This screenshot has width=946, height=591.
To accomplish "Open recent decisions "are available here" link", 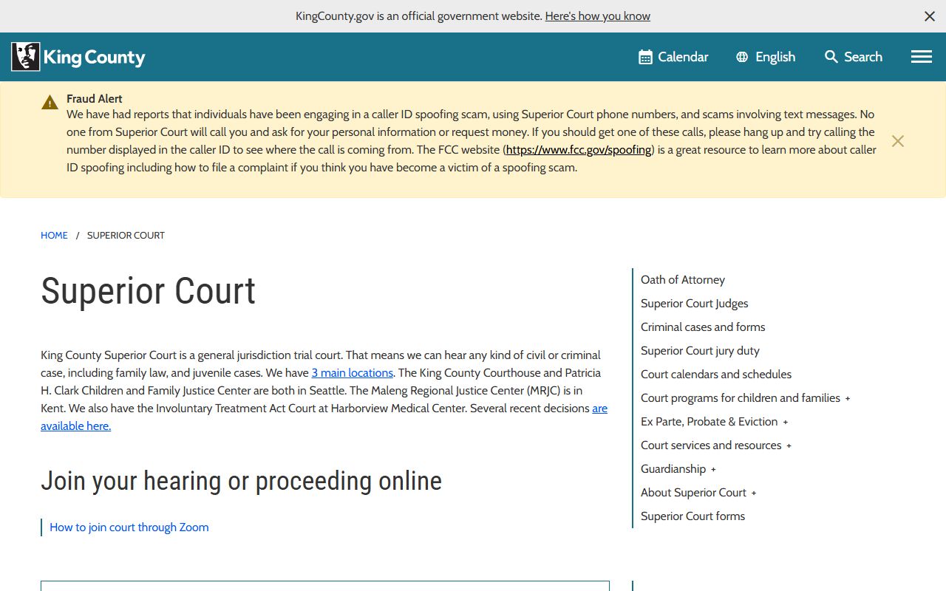I will [x=75, y=426].
